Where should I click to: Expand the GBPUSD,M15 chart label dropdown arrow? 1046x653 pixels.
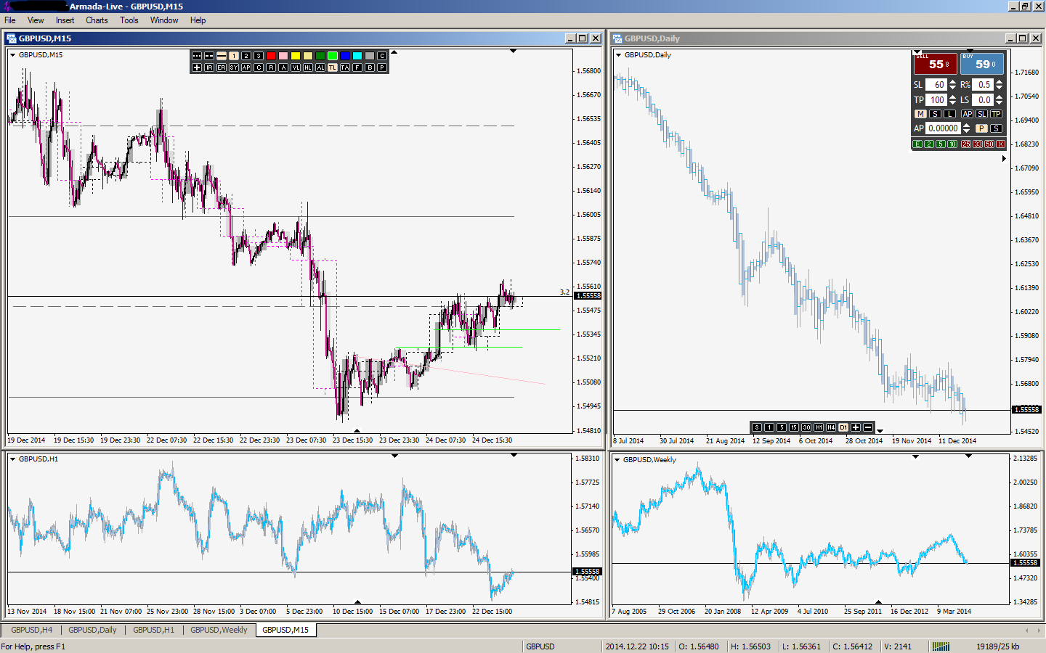12,55
